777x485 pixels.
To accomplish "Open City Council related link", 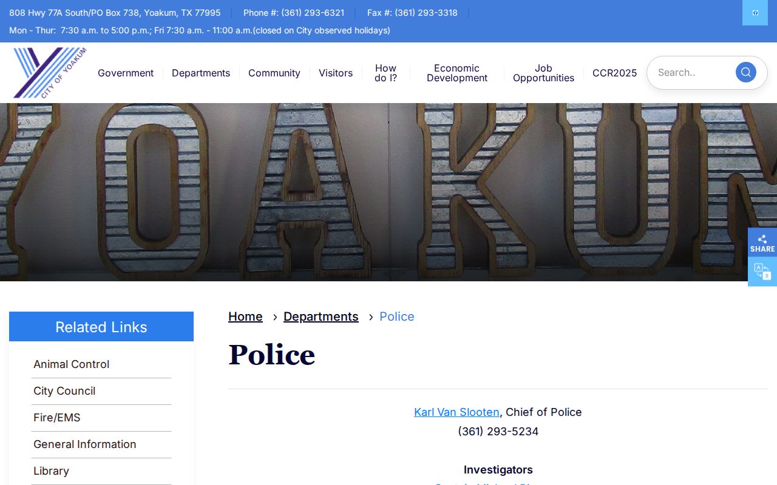I will point(101,391).
